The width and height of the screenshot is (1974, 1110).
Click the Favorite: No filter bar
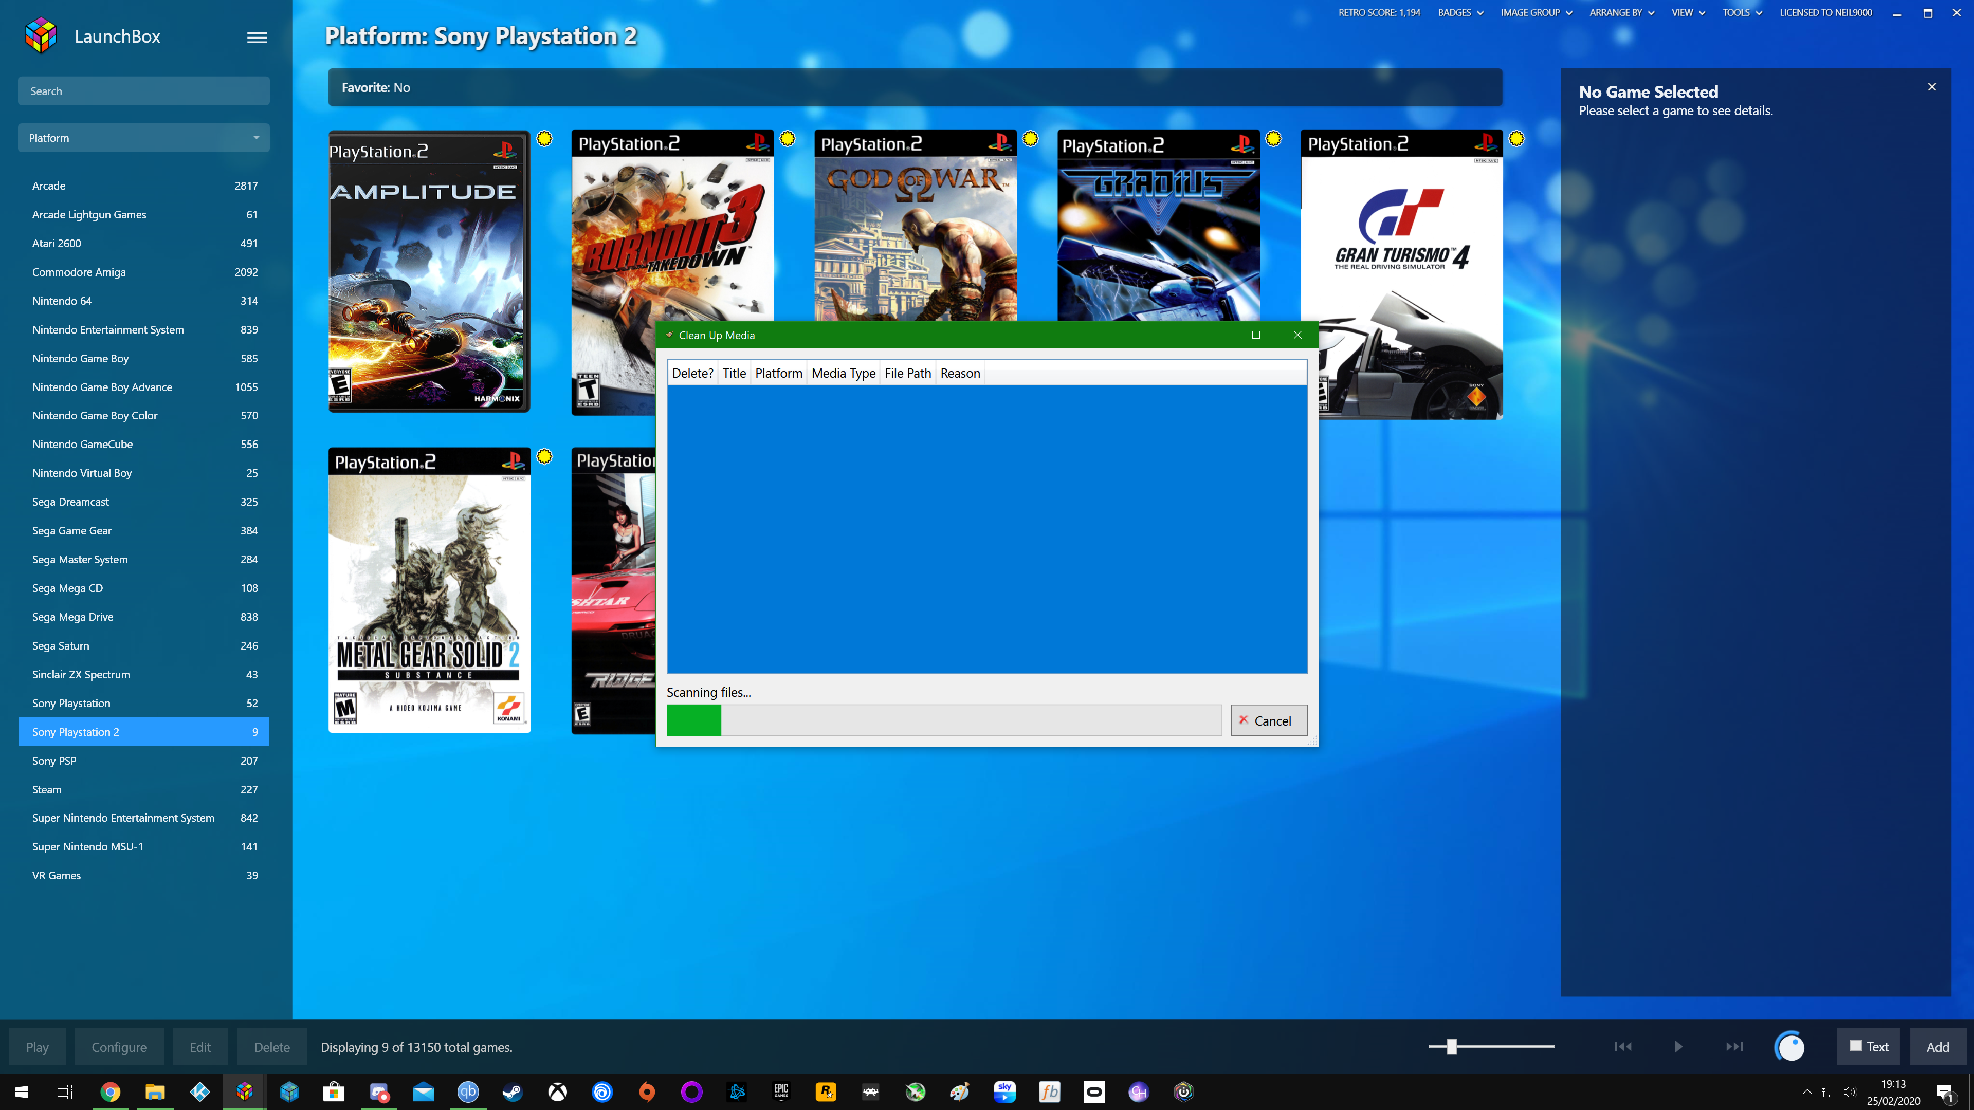915,87
